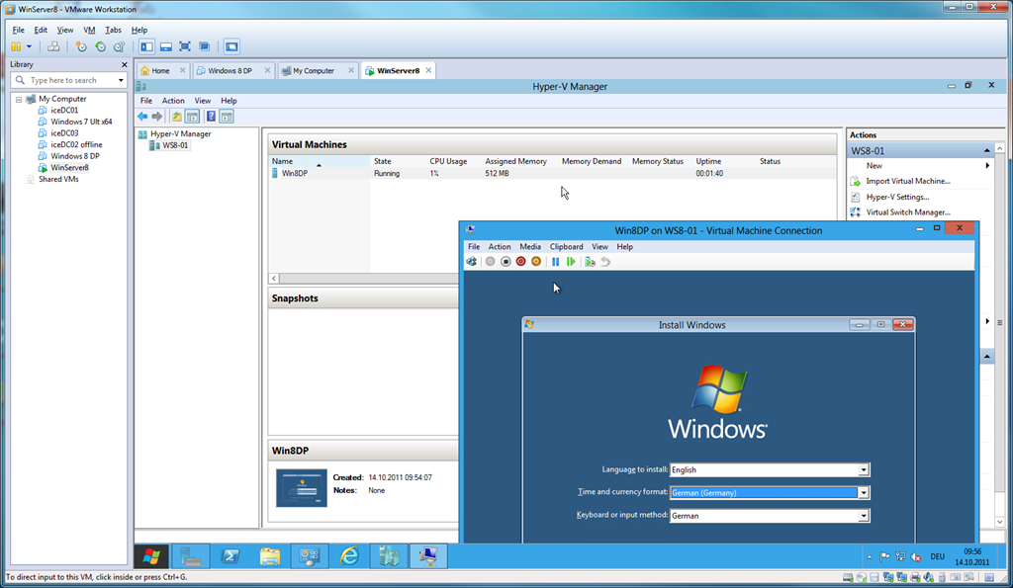
Task: Collapse the WS8-01 Actions section
Action: pyautogui.click(x=986, y=151)
